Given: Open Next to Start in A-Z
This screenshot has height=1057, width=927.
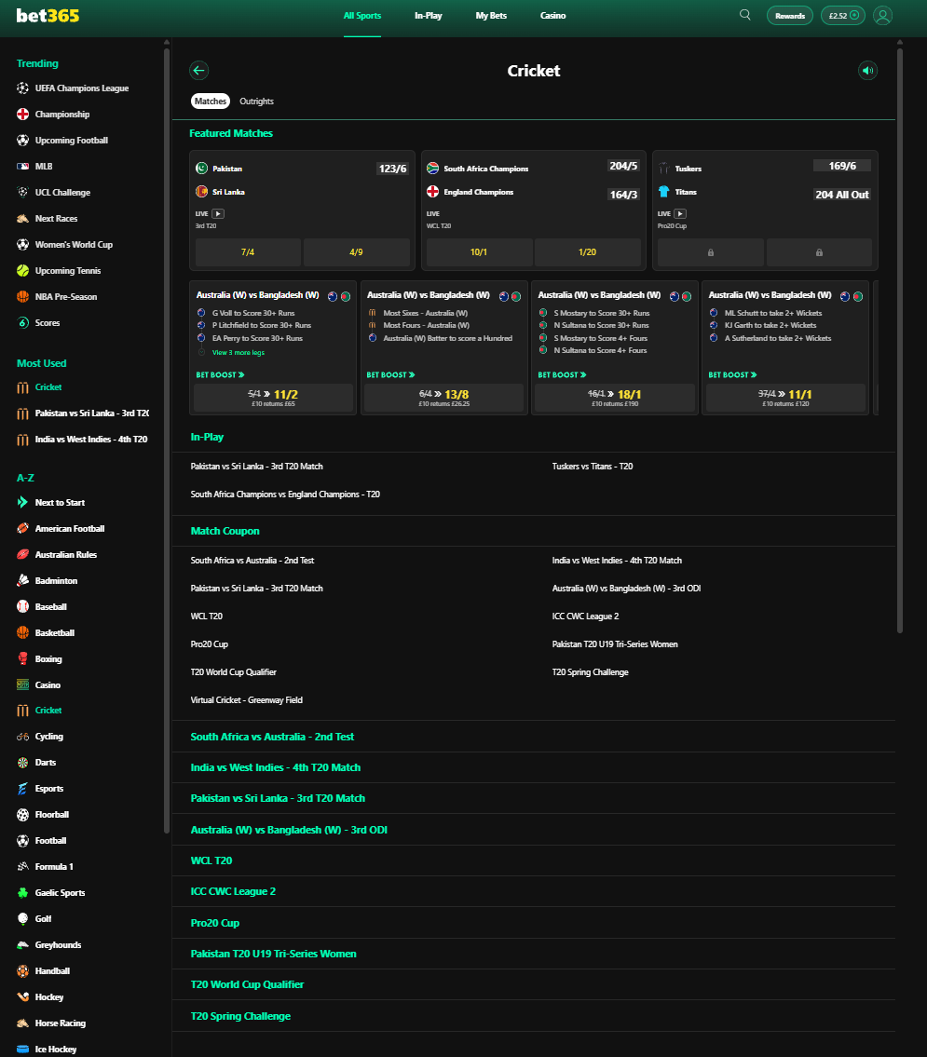Looking at the screenshot, I should (60, 503).
